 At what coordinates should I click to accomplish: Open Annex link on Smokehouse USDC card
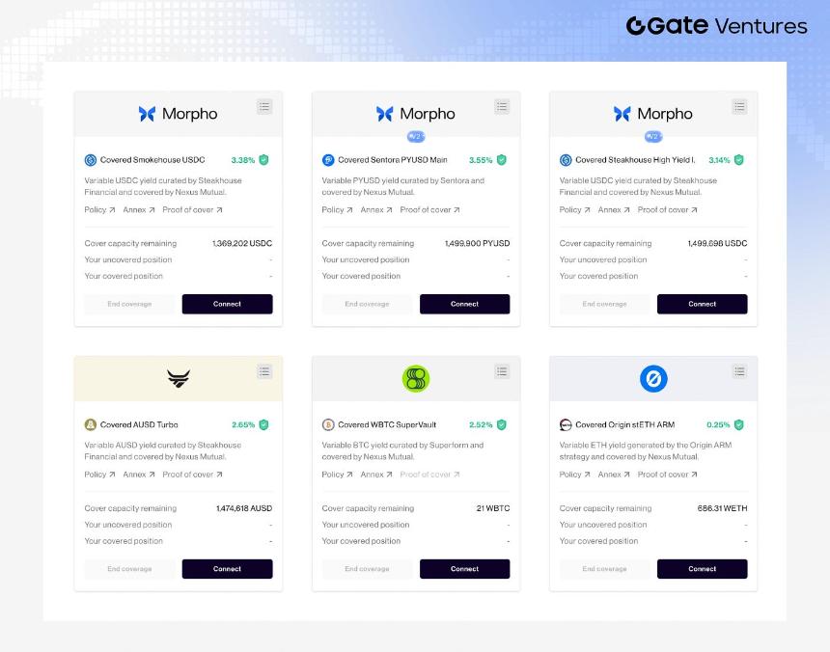(139, 210)
